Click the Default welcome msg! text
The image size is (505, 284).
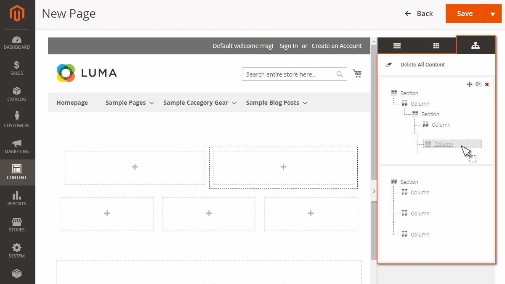tap(243, 46)
